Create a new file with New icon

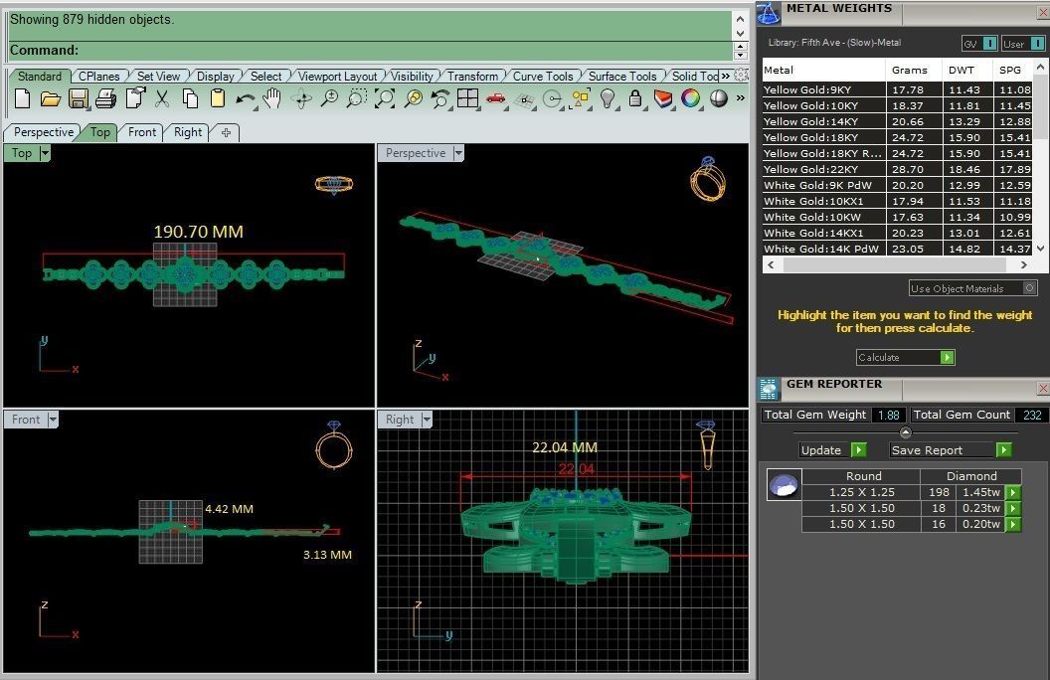click(x=22, y=99)
